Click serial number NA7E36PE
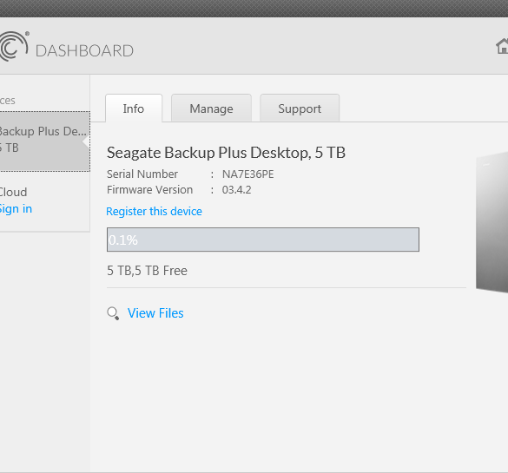This screenshot has width=508, height=473. [x=247, y=174]
